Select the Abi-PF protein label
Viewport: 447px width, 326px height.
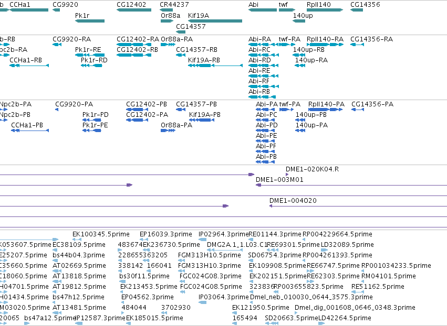click(266, 146)
